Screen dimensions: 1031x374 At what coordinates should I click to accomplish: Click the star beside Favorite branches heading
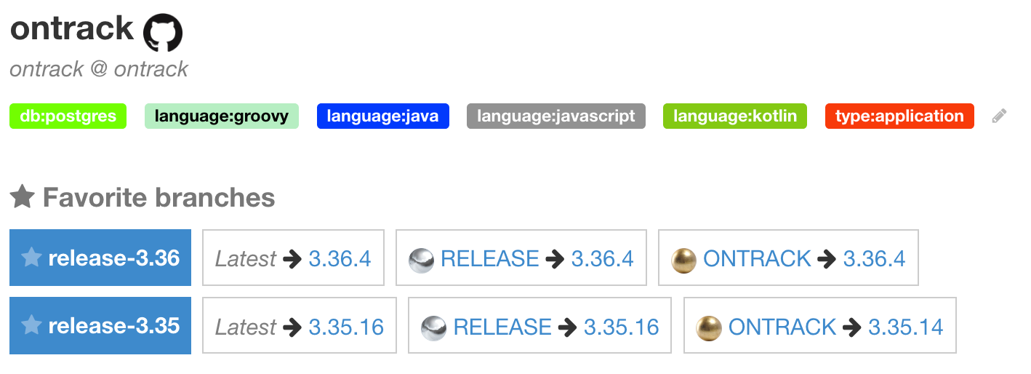click(x=22, y=197)
